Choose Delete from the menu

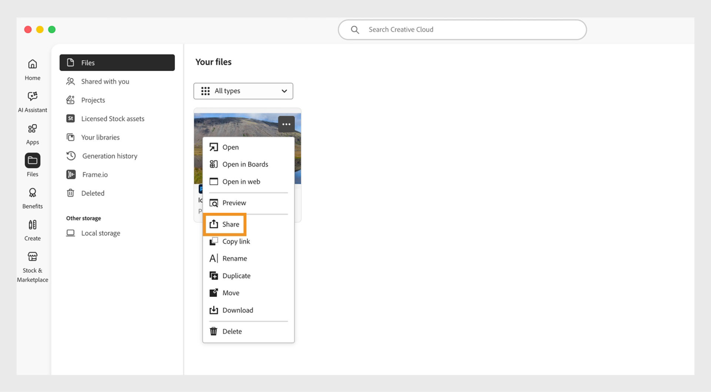[x=248, y=331]
